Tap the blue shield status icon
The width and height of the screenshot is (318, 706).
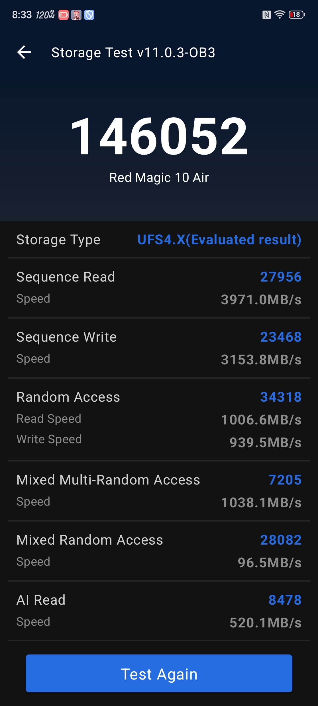(89, 15)
